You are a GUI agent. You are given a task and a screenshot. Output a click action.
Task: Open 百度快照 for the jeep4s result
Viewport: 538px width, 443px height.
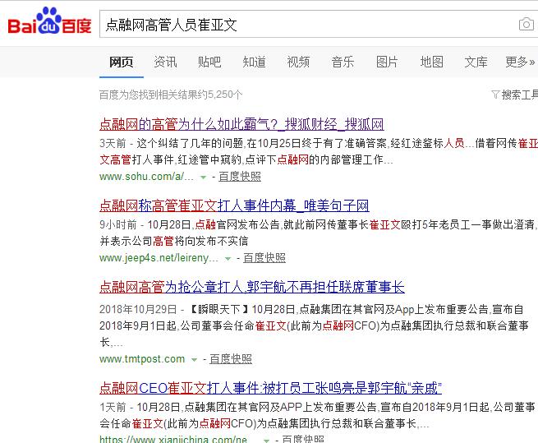pos(264,258)
